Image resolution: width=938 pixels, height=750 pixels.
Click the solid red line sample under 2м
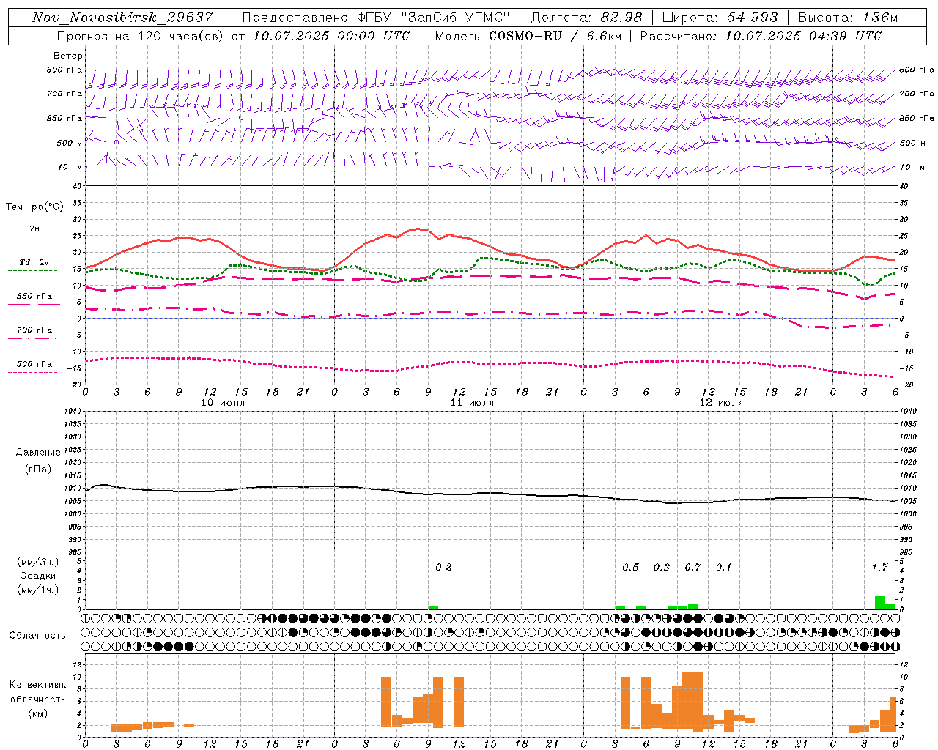[34, 237]
